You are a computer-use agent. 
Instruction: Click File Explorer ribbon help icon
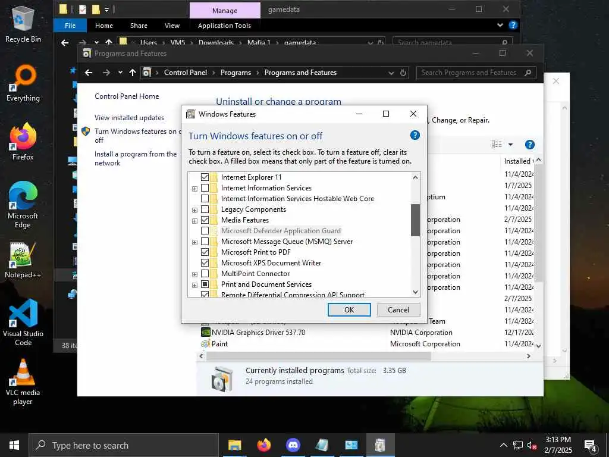pyautogui.click(x=513, y=25)
